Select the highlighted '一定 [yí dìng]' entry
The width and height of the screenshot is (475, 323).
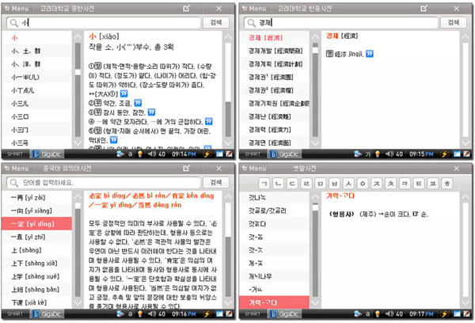36,224
